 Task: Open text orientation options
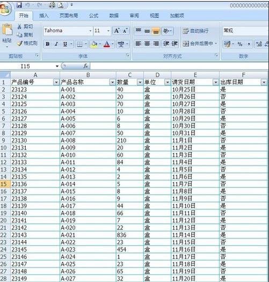click(x=167, y=31)
